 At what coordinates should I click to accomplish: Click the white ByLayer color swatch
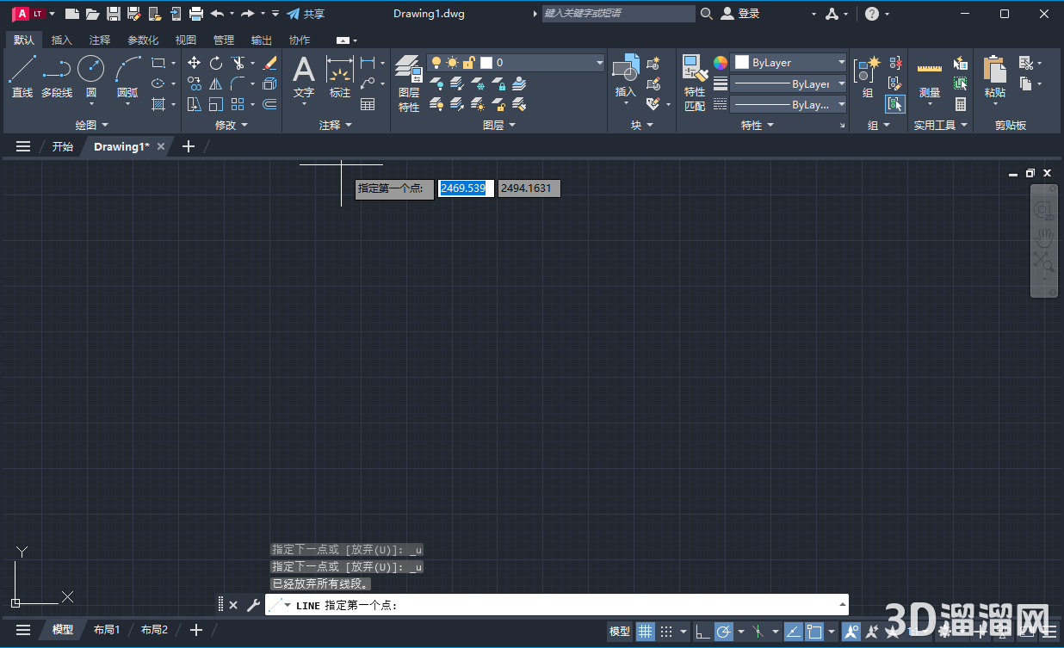pyautogui.click(x=740, y=62)
